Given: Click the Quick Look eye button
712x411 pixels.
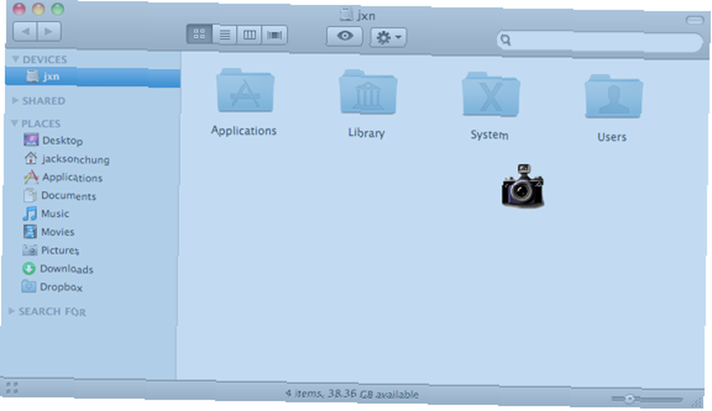Looking at the screenshot, I should click(345, 36).
